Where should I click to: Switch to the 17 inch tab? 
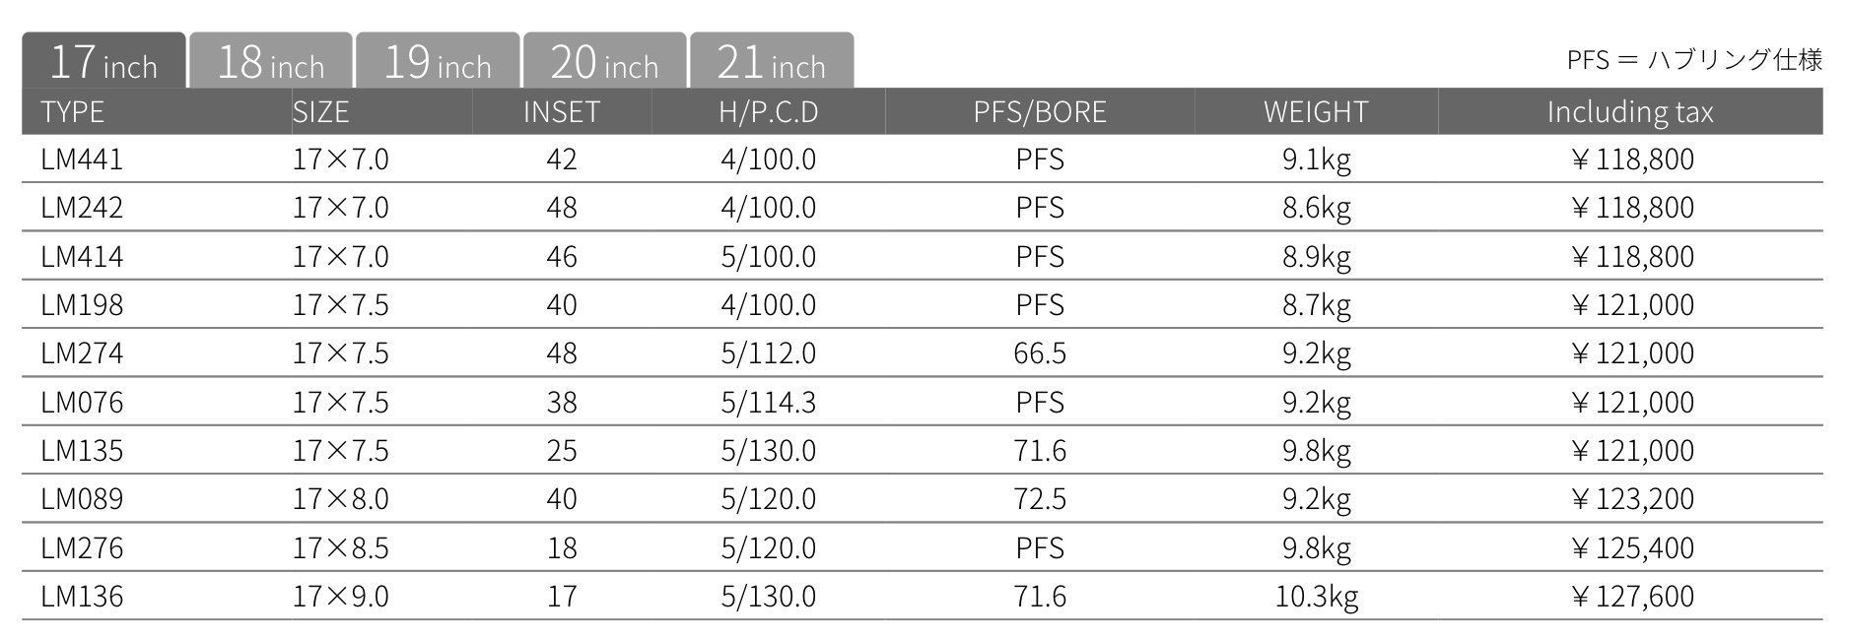(103, 61)
